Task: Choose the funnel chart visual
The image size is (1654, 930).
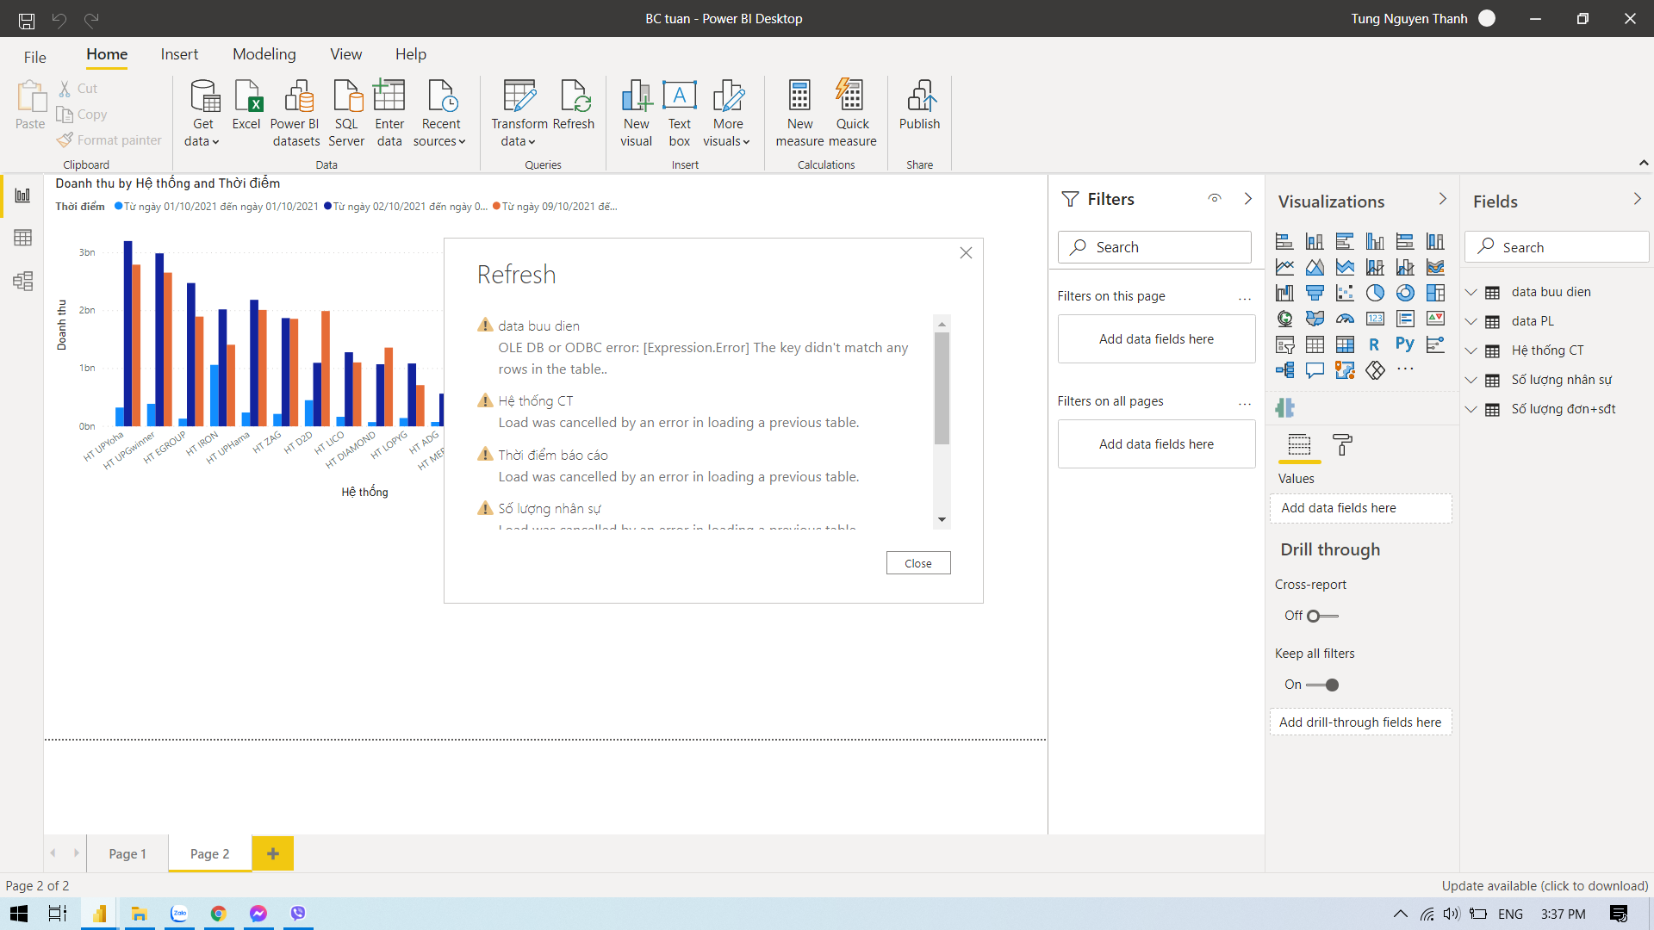Action: click(x=1315, y=293)
